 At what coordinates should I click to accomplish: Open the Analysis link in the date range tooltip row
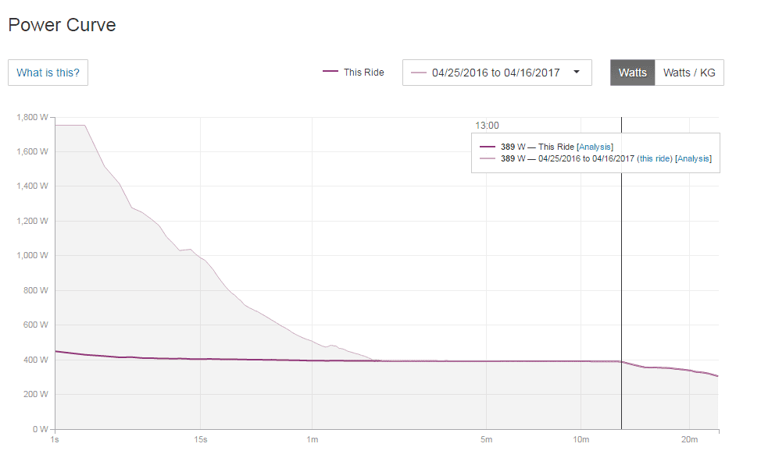pos(693,158)
